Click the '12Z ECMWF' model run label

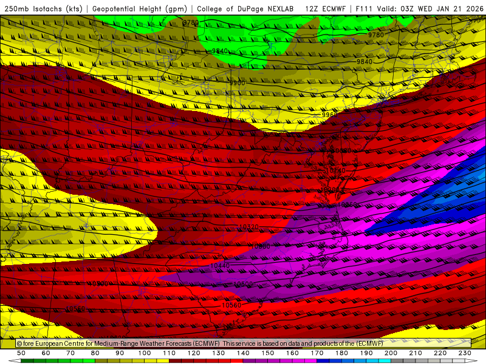tap(325, 8)
